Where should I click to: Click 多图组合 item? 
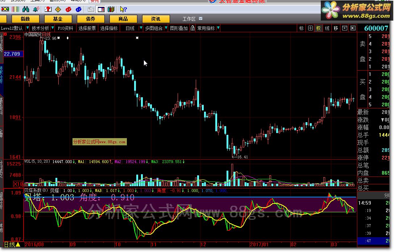click(154, 28)
